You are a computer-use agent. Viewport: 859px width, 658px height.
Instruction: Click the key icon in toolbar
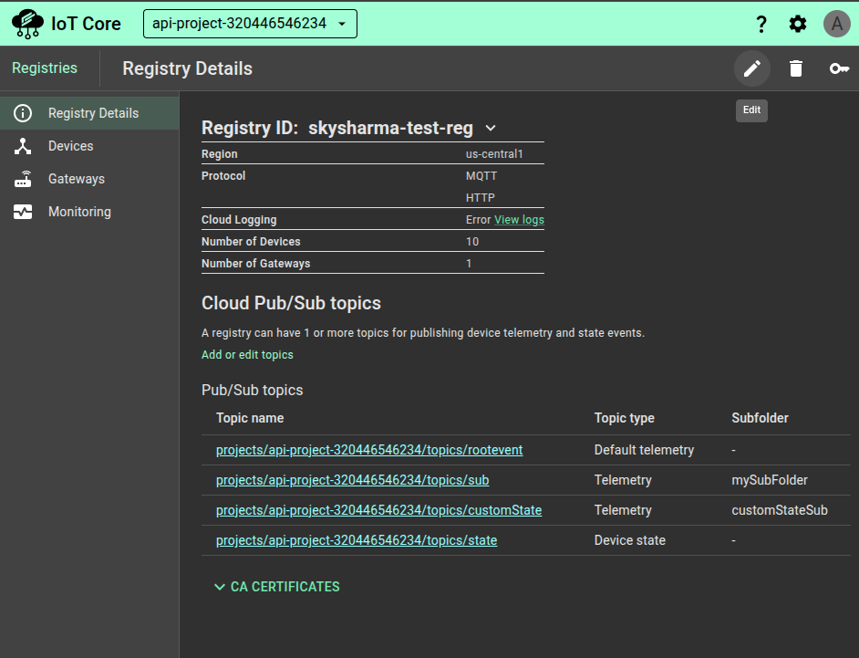click(x=839, y=68)
